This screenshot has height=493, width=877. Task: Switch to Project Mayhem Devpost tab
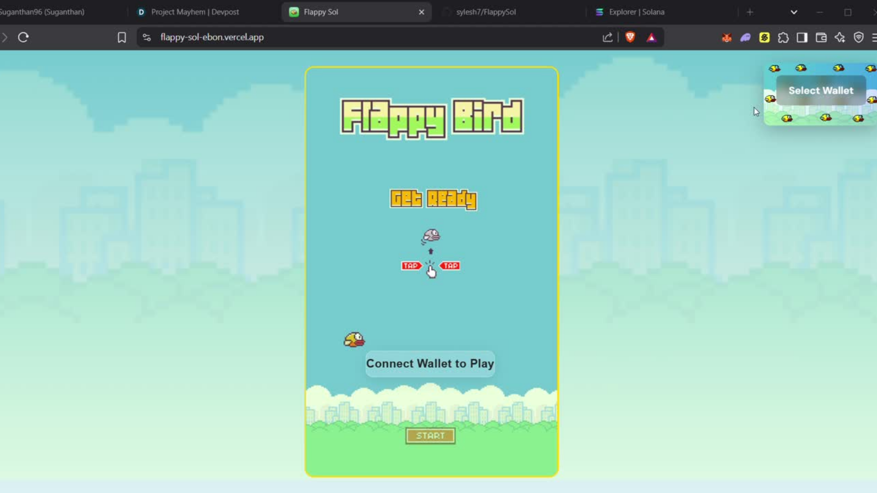(195, 12)
